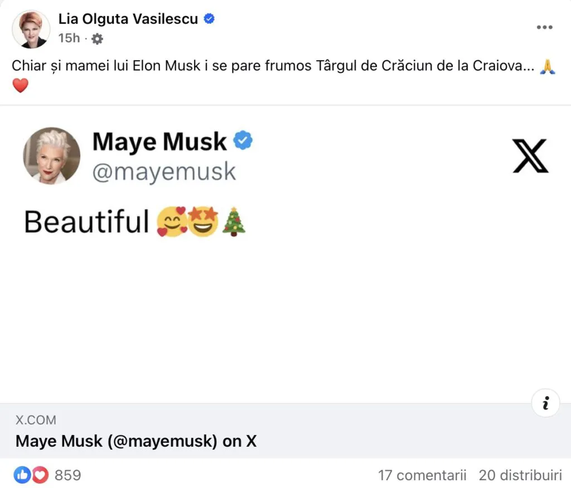Click the verified badge next to Lia Olguta Vasilescu
Viewport: 571px width, 488px height.
pyautogui.click(x=209, y=18)
